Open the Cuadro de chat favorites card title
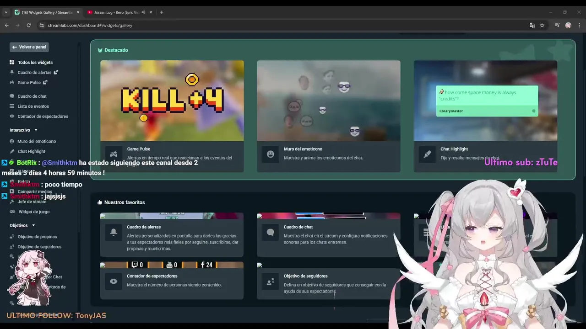This screenshot has width=586, height=329. coord(298,227)
